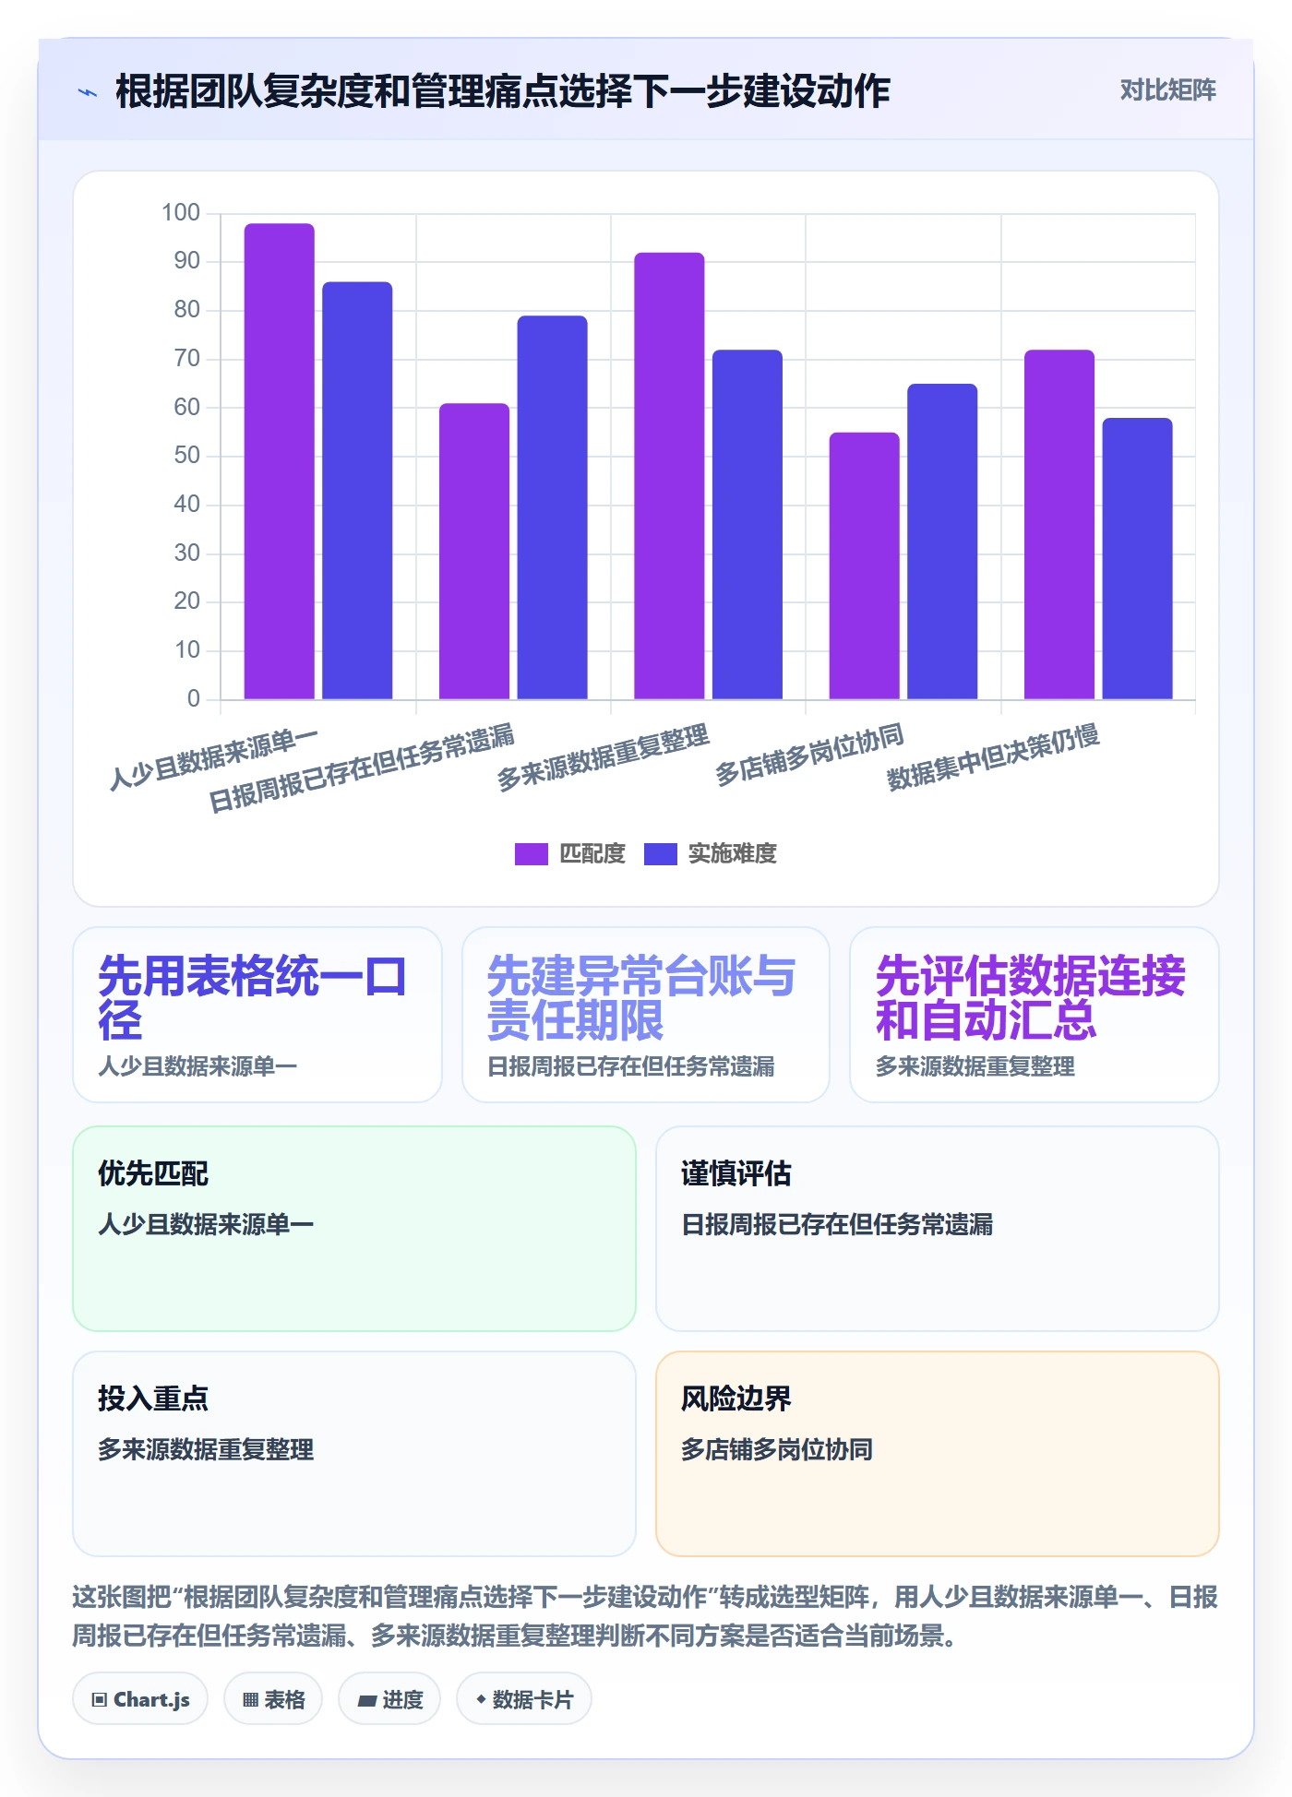The height and width of the screenshot is (1797, 1292).
Task: Click the chart title heading text
Action: pyautogui.click(x=503, y=91)
